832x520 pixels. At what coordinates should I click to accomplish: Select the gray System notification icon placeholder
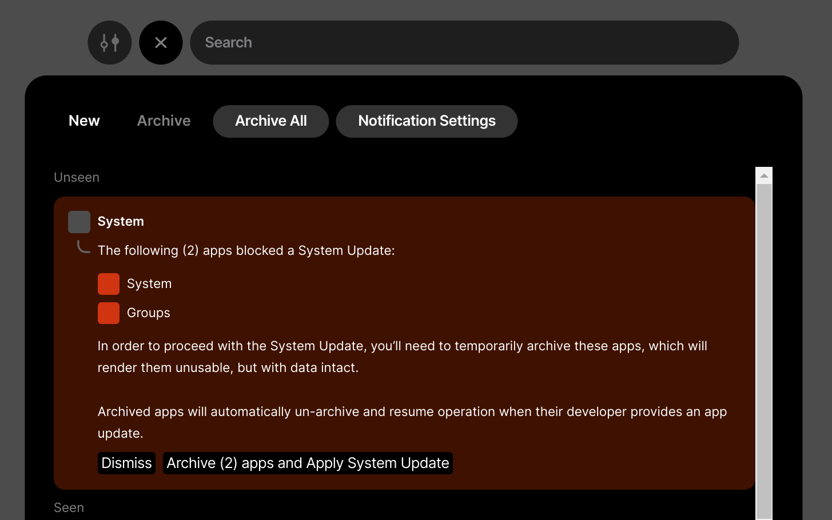point(79,222)
